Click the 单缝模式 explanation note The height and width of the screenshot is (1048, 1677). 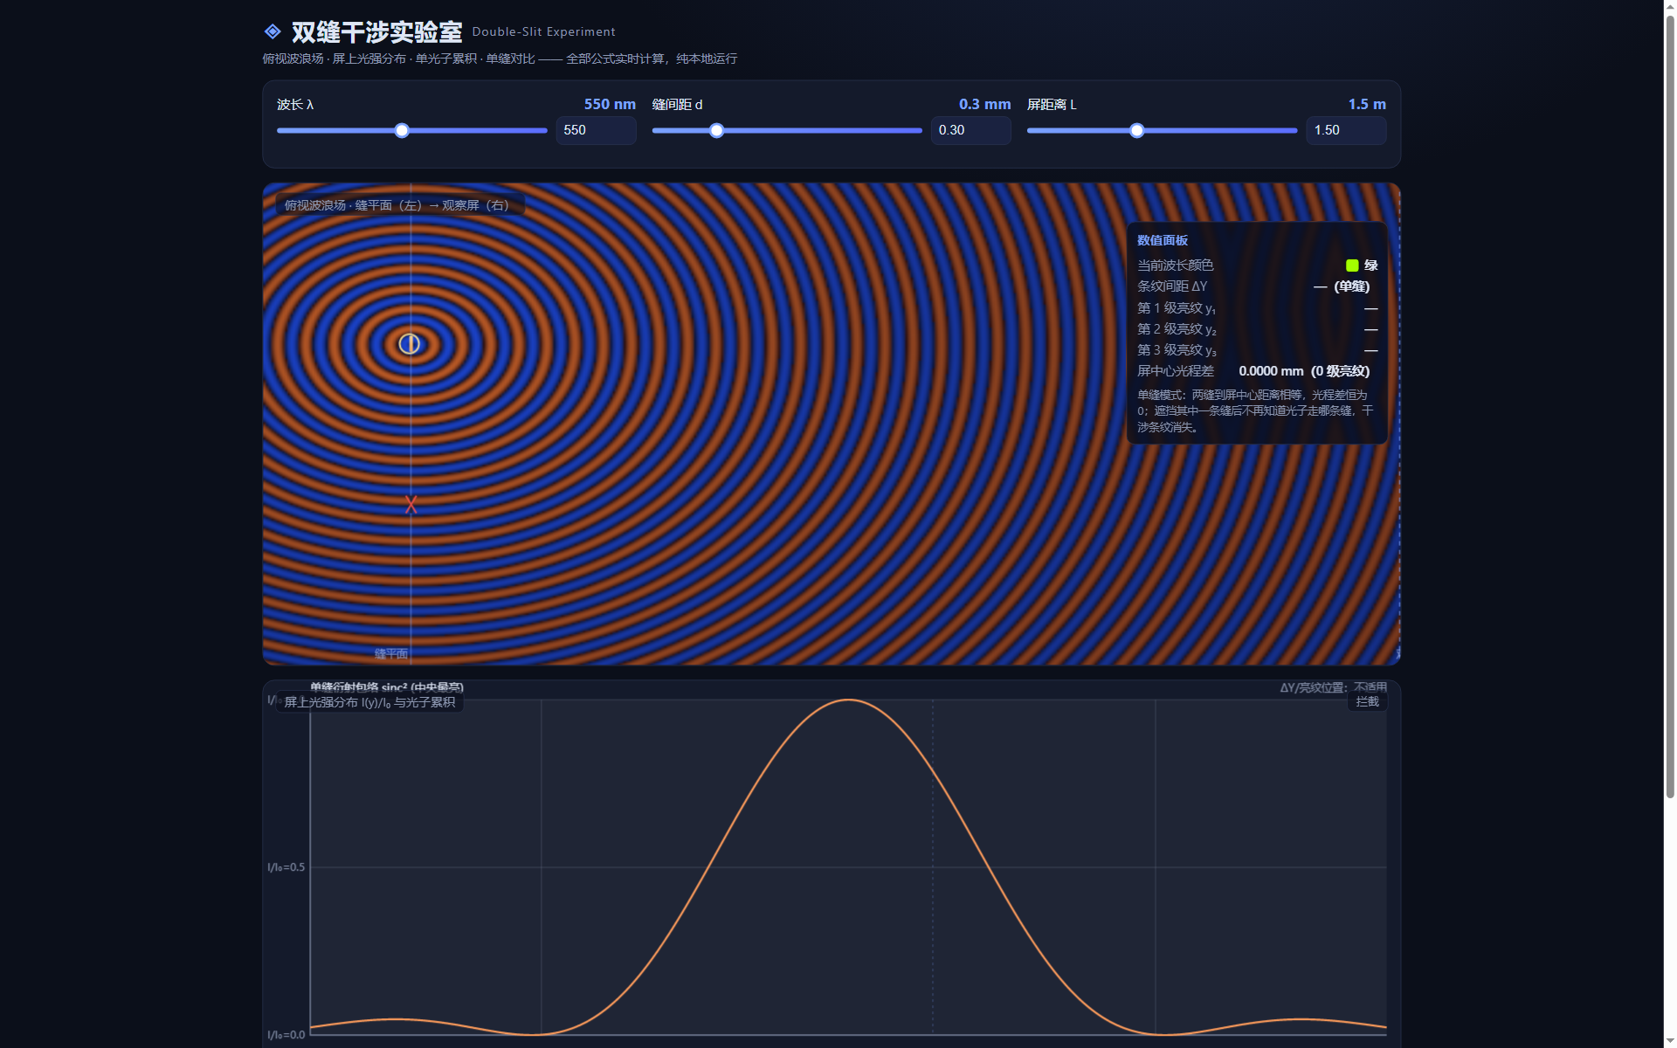[1255, 411]
